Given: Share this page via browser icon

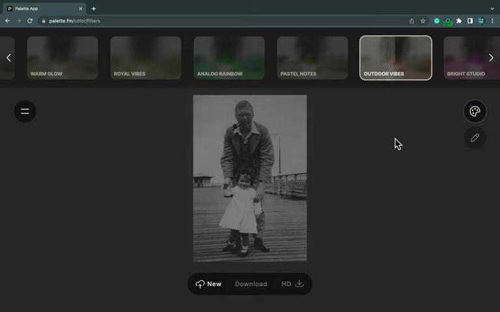Looking at the screenshot, I should (411, 21).
